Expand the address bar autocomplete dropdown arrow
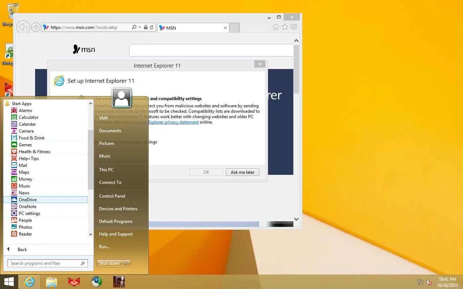The height and width of the screenshot is (289, 463). tap(140, 27)
